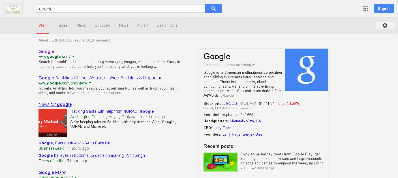Click the Washington Post source label
398x178 pixels.
click(x=85, y=117)
